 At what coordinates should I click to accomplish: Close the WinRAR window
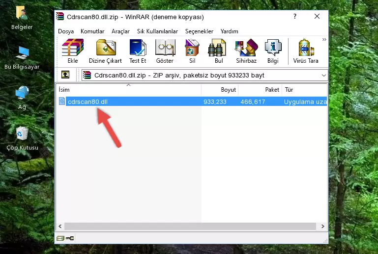(317, 16)
